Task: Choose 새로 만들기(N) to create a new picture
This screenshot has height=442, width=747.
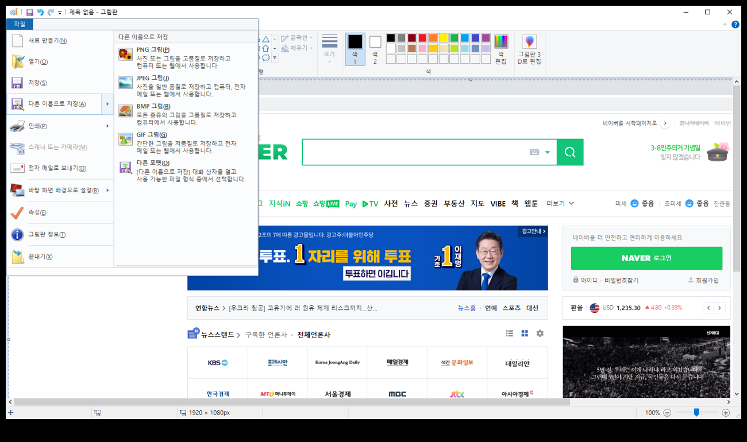Action: (60, 41)
